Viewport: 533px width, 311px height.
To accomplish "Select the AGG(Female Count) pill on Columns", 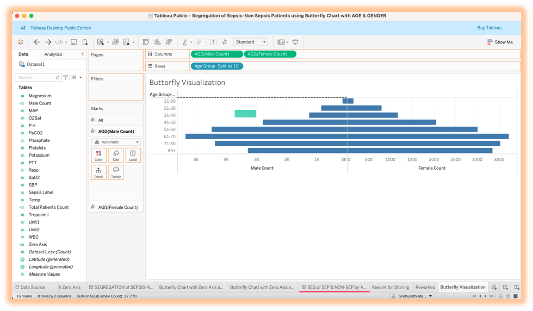I will pos(270,54).
